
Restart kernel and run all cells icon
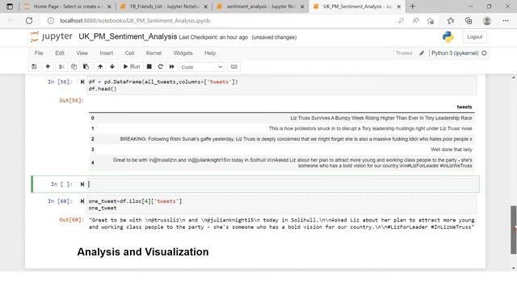(172, 66)
